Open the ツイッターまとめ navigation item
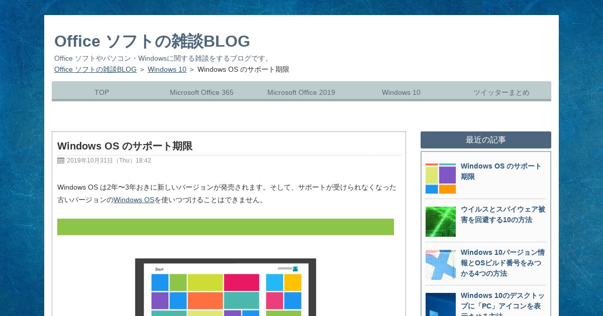 coord(501,92)
